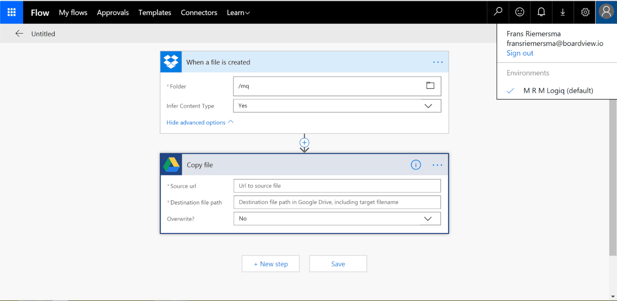
Task: Open the smiley feedback icon
Action: [519, 12]
